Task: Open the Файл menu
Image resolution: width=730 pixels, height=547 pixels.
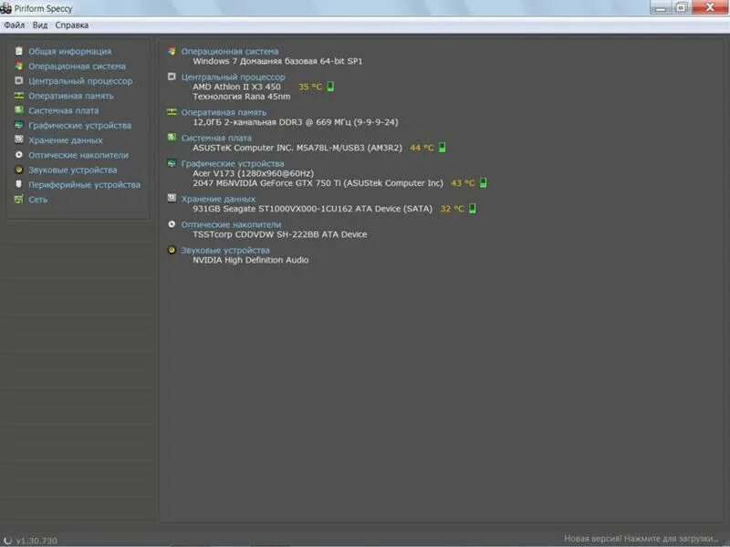Action: (x=14, y=26)
